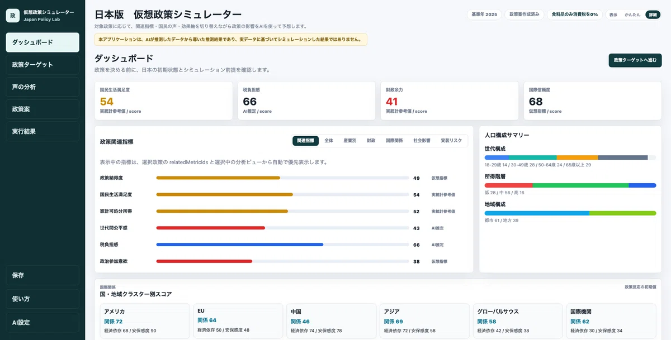Click the 政 app logo icon
671x340 pixels.
click(13, 16)
